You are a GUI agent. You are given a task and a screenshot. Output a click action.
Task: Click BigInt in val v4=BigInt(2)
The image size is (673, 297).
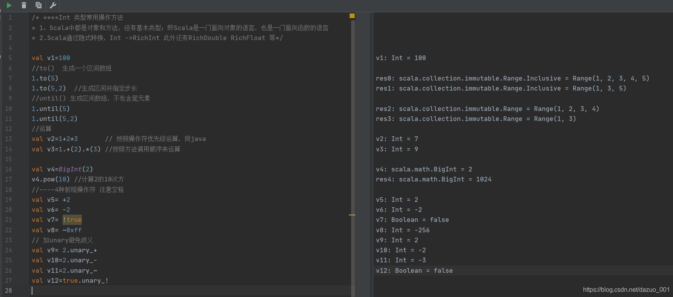pos(70,169)
